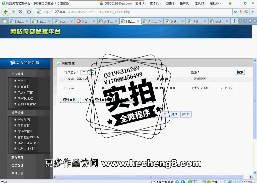This screenshot has height=183, width=257.
Task: Expand the 简历管理 sidebar section
Action: pyautogui.click(x=17, y=113)
